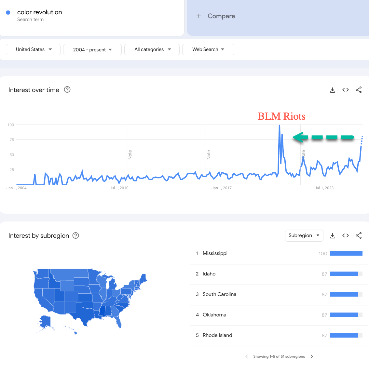369x374 pixels.
Task: Click help icon beside Interest by subregion
Action: pyautogui.click(x=75, y=236)
